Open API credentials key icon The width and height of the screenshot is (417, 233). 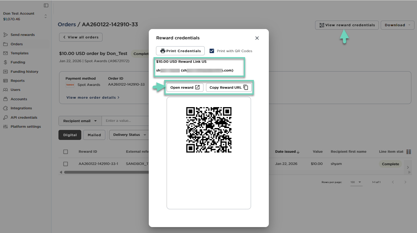point(5,117)
